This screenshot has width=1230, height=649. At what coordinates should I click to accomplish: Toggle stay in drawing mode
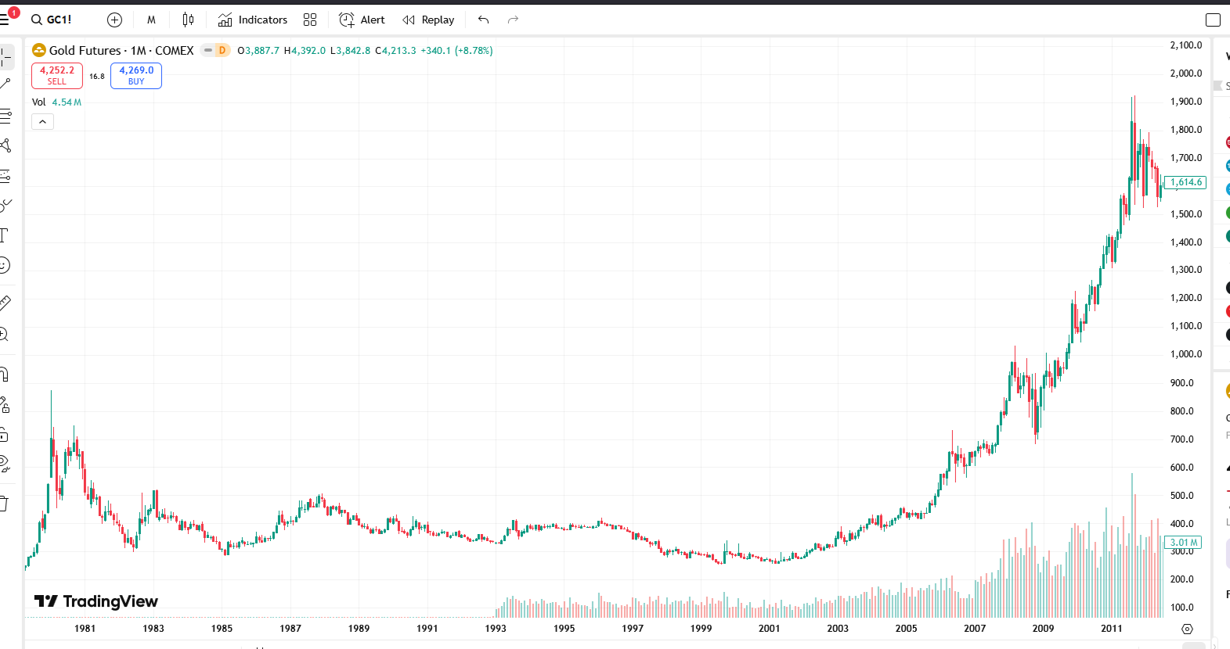tap(5, 404)
